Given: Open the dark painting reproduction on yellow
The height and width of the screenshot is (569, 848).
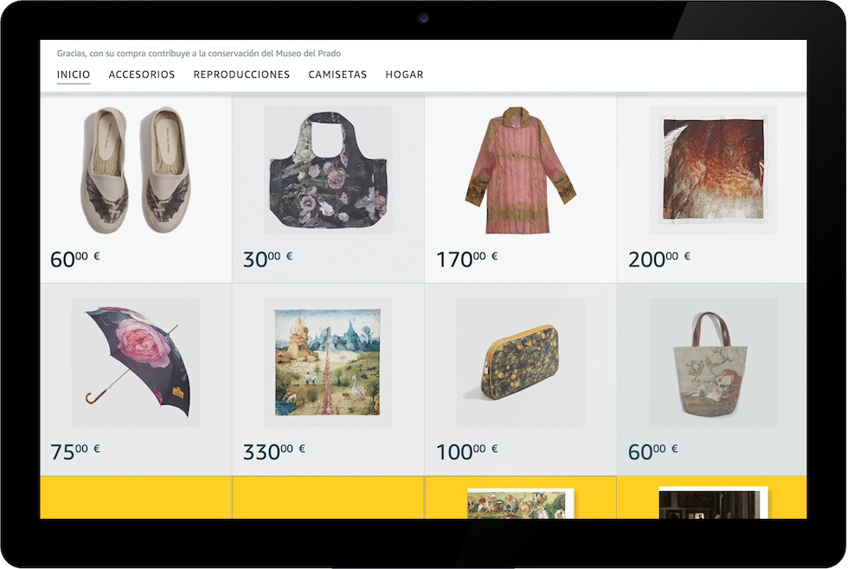Looking at the screenshot, I should pos(713,502).
